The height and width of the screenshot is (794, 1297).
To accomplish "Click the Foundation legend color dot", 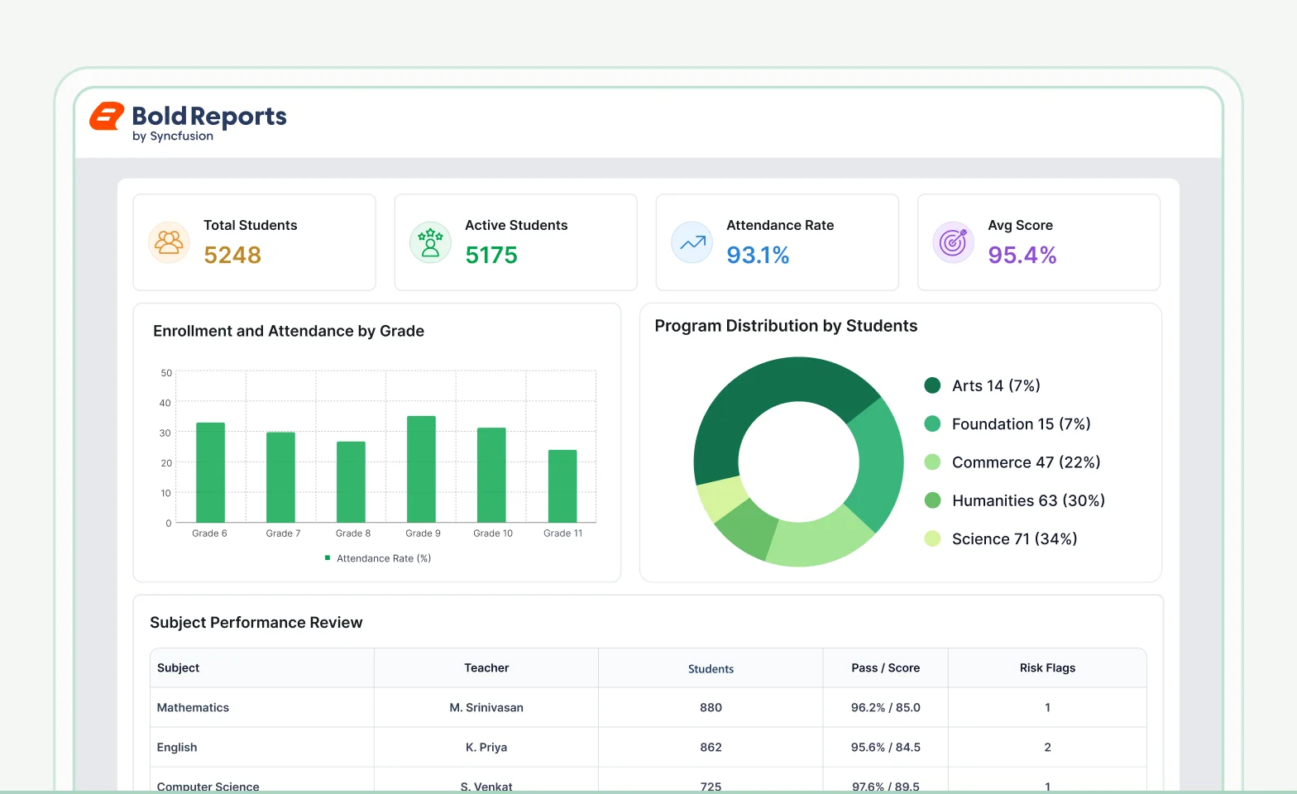I will (932, 423).
